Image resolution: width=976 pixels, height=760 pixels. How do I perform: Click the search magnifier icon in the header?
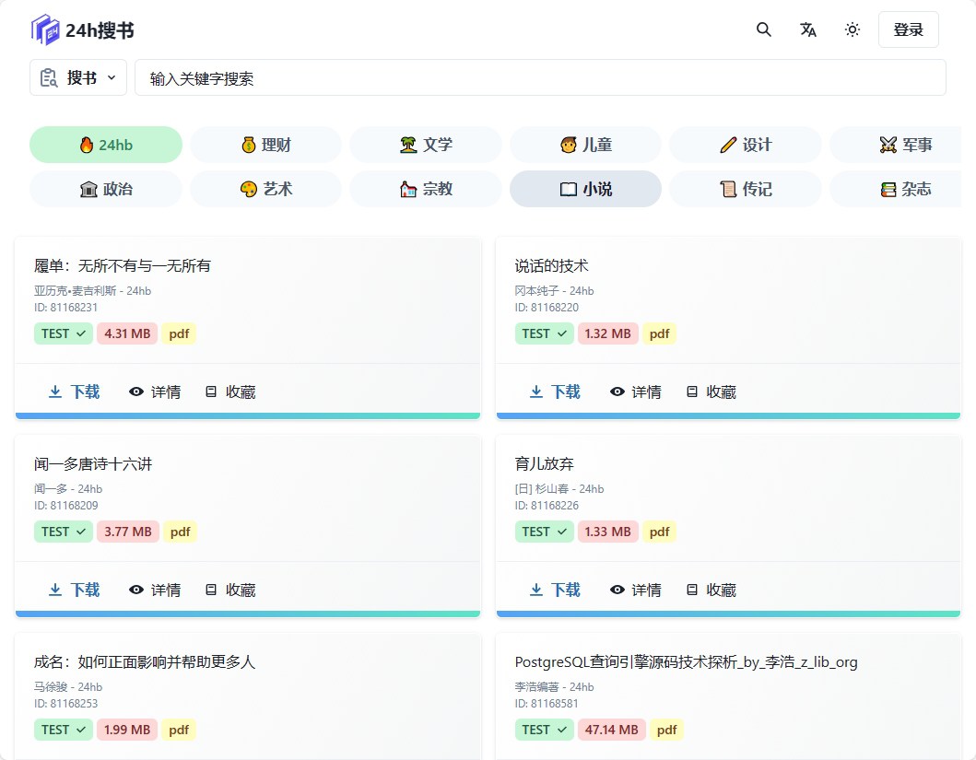click(763, 29)
